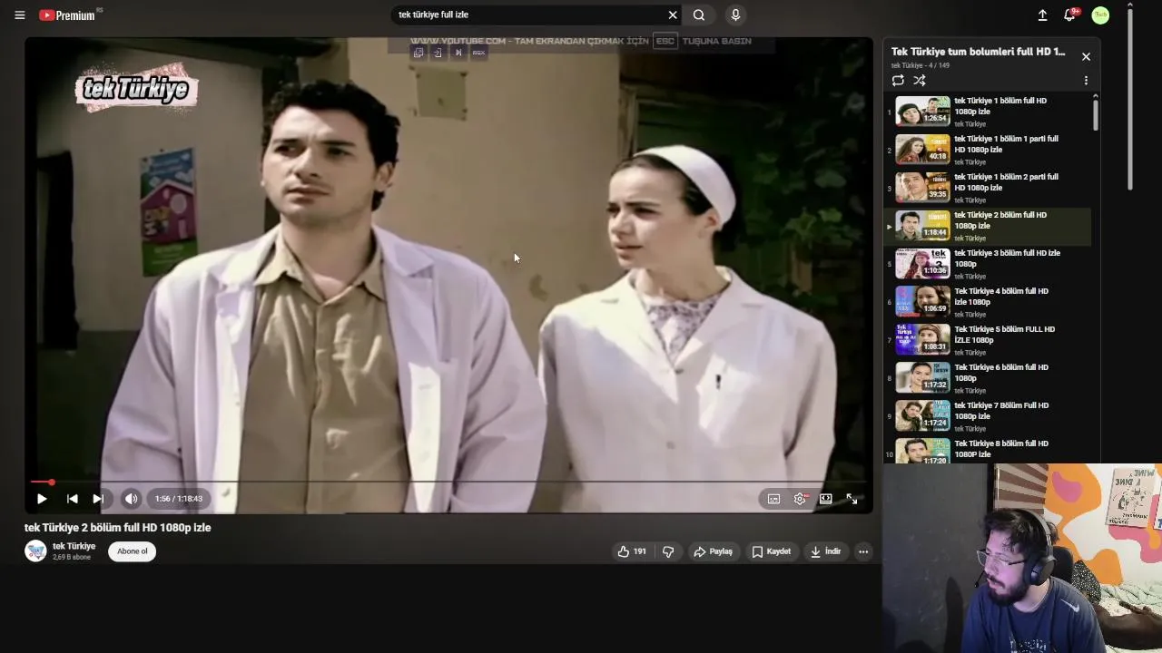The width and height of the screenshot is (1162, 653).
Task: Toggle playlist shuffle
Action: tap(920, 81)
